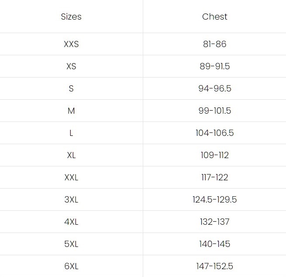Viewport: 286px width, 277px height.
Task: Click the Chest column header
Action: [214, 17]
